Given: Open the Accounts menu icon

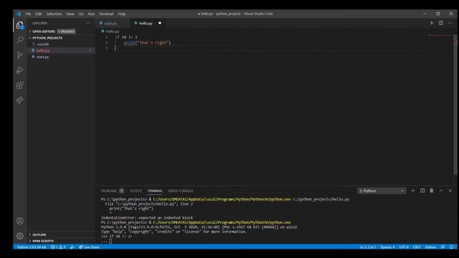Looking at the screenshot, I should [20, 221].
